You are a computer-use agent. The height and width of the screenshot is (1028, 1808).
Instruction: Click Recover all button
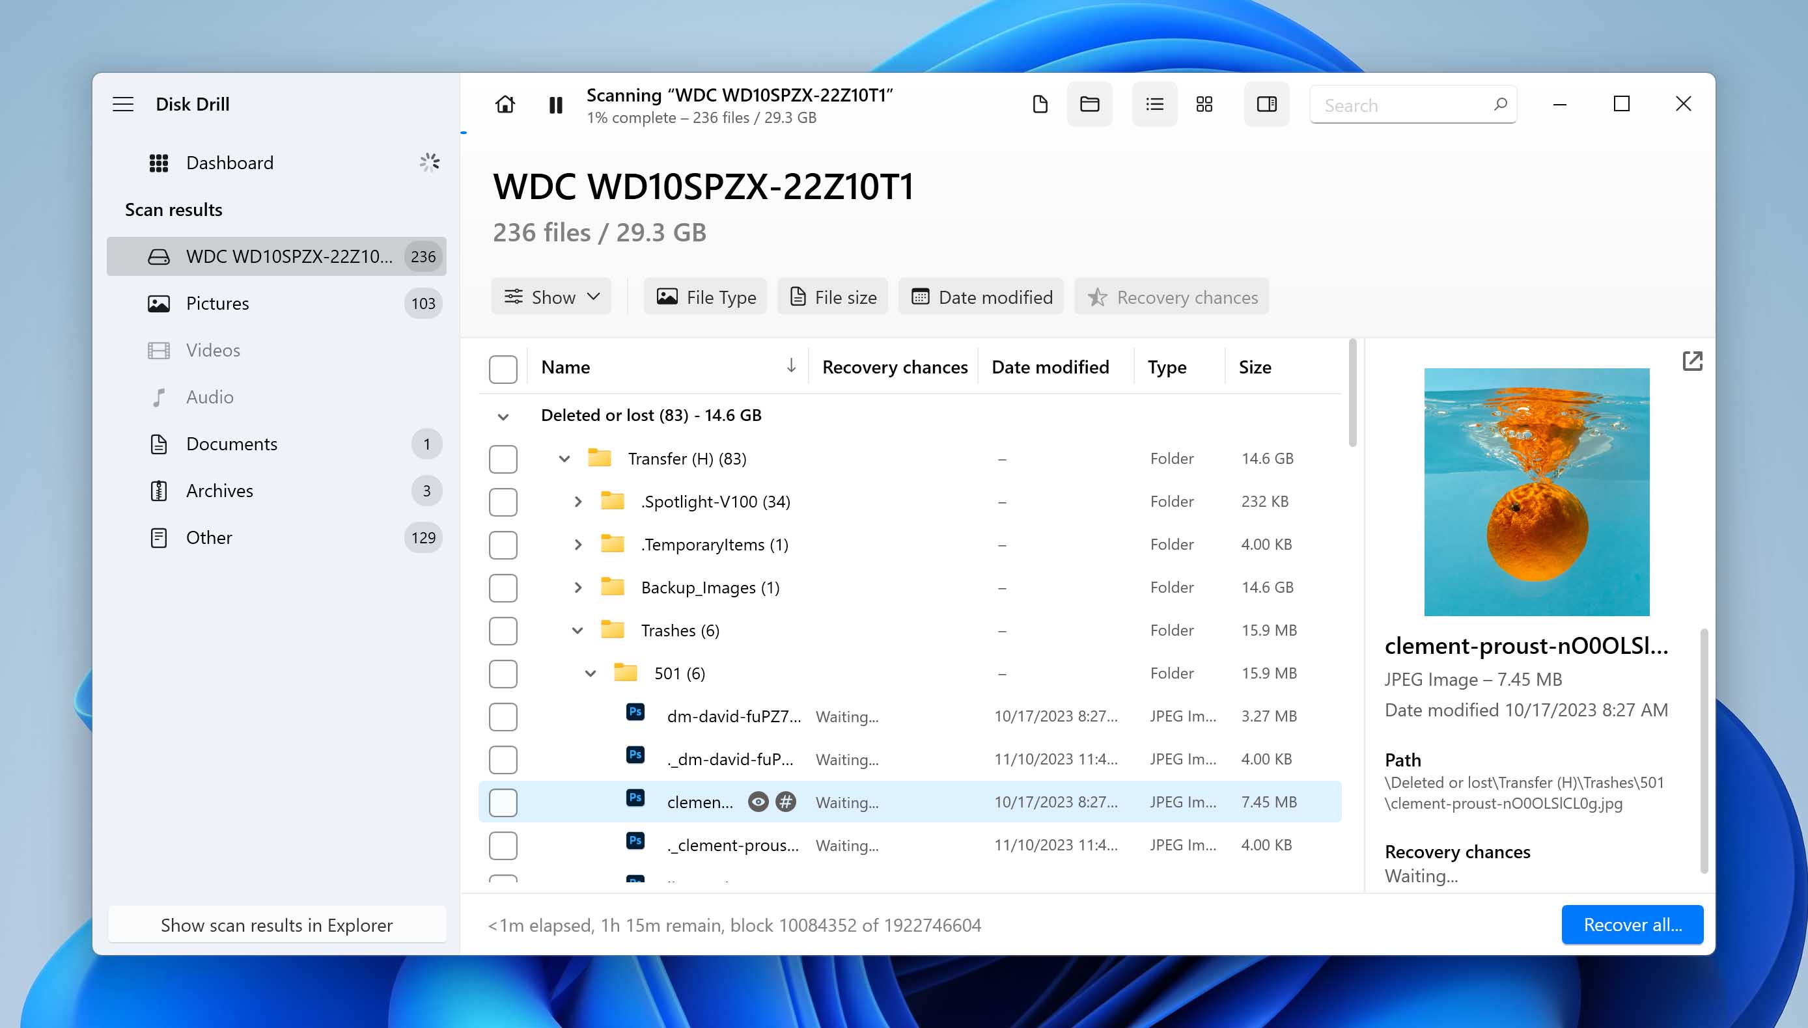[1632, 925]
